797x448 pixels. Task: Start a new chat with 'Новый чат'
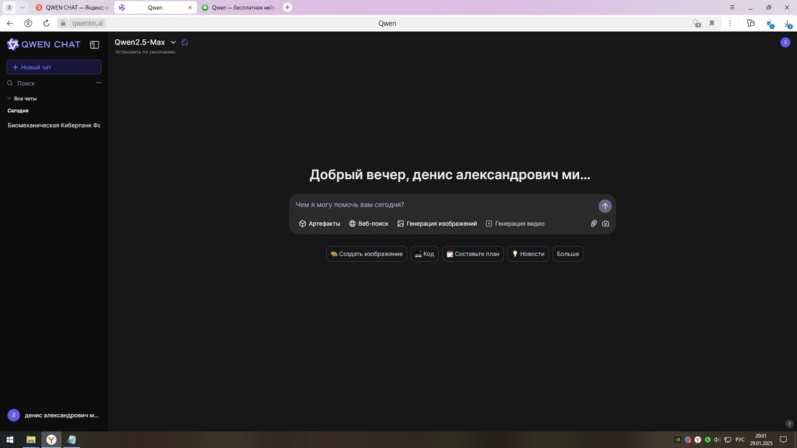tap(54, 67)
